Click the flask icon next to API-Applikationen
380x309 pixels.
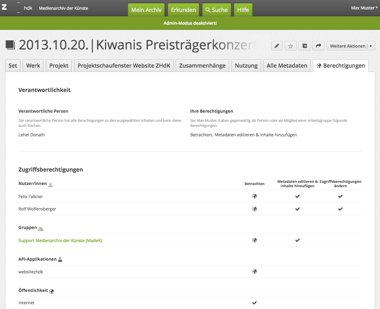tap(60, 260)
